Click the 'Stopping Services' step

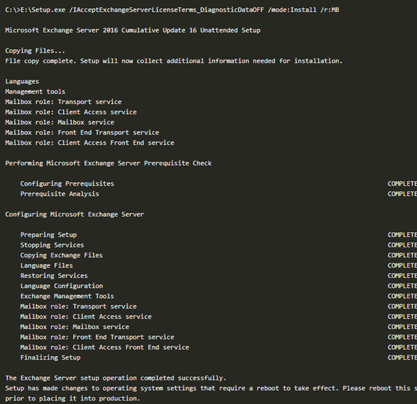(x=52, y=245)
